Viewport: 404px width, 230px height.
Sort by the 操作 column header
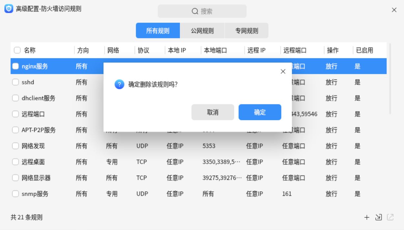click(x=333, y=50)
